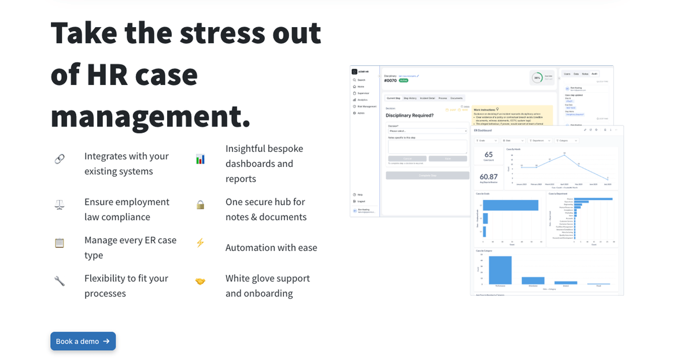
Task: Click the scales employment law icon
Action: tap(60, 205)
